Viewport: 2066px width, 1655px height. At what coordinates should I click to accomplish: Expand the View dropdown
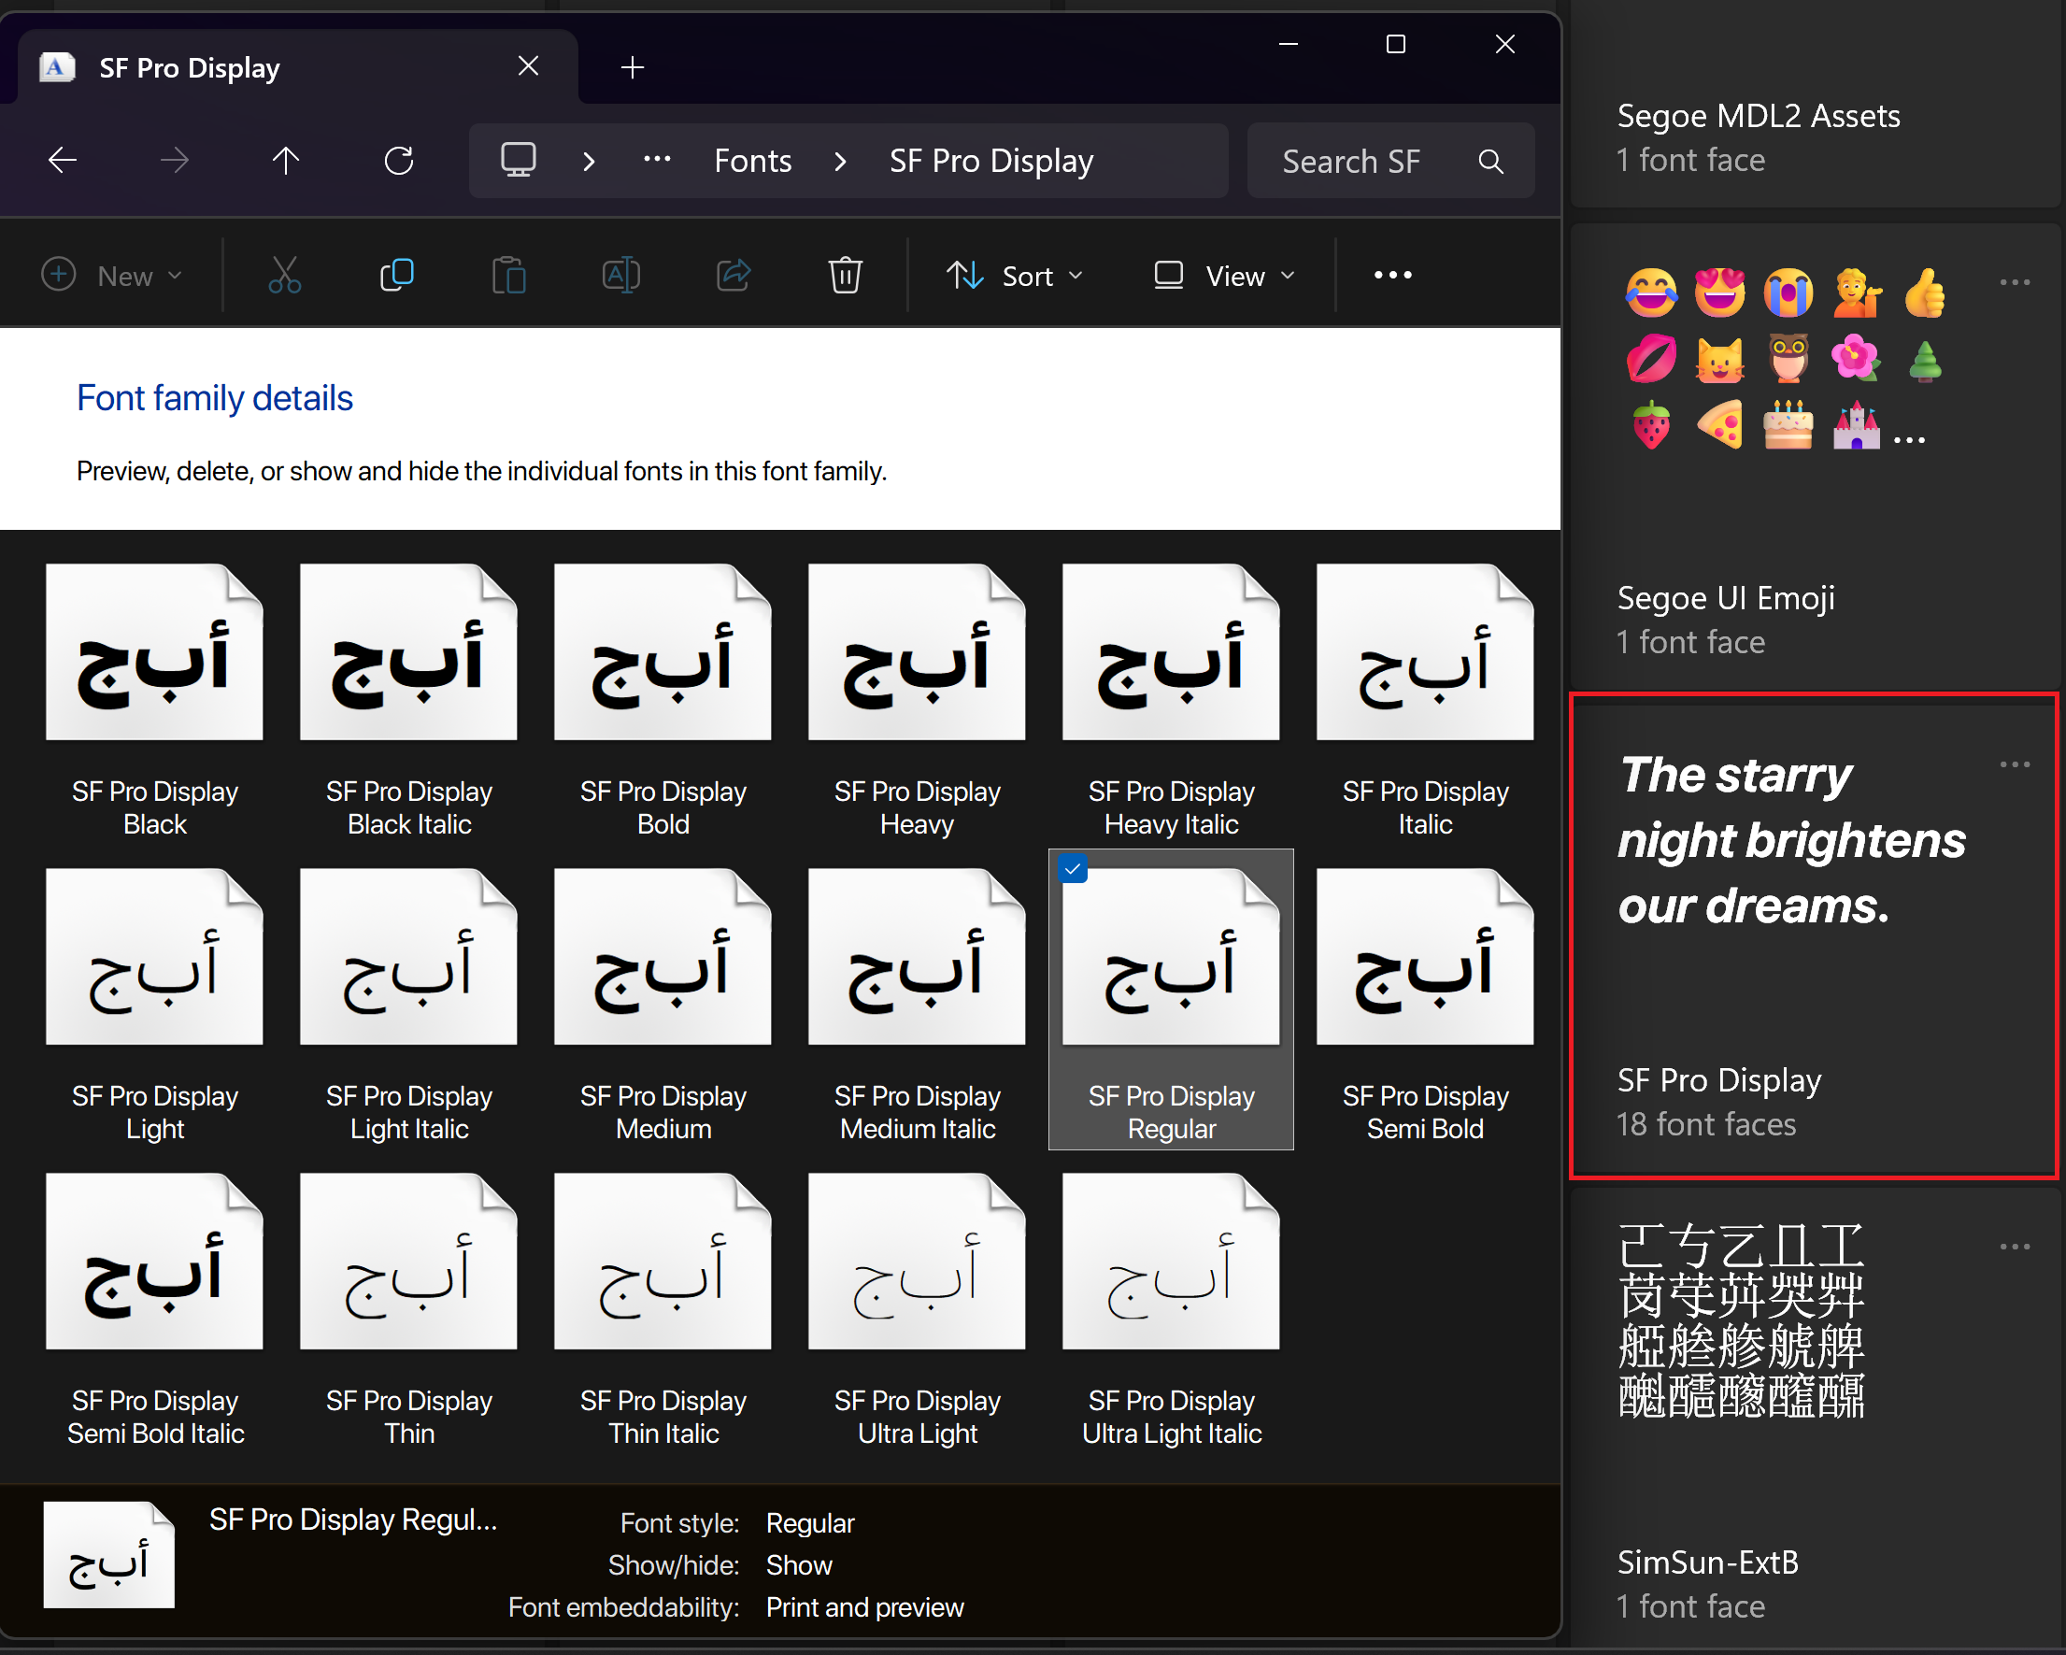click(1224, 276)
